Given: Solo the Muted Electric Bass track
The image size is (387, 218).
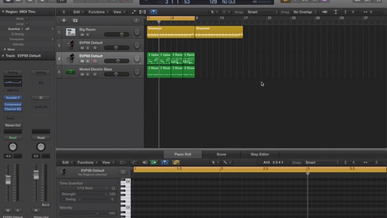Looking at the screenshot, I should coord(87,74).
